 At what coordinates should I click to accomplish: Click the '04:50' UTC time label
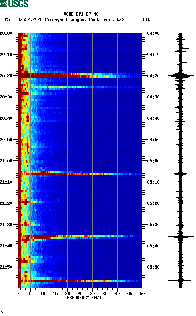pyautogui.click(x=153, y=140)
